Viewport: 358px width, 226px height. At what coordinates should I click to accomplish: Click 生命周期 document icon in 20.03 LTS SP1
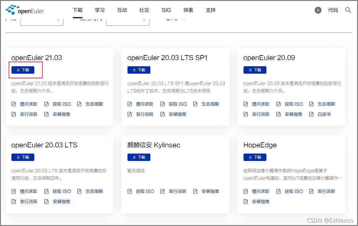[x=195, y=104]
